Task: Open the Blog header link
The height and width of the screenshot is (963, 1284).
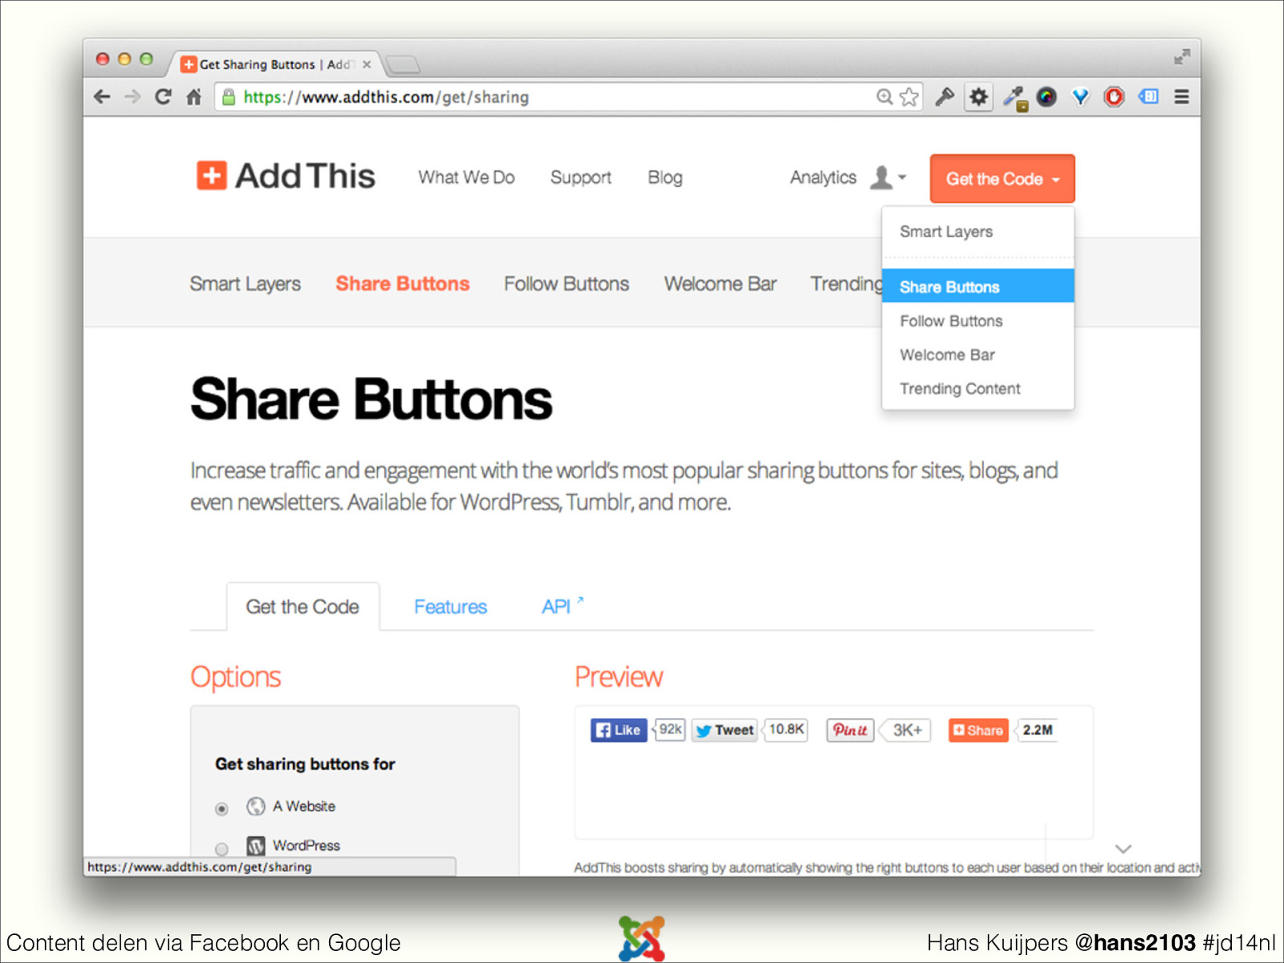Action: click(x=665, y=177)
